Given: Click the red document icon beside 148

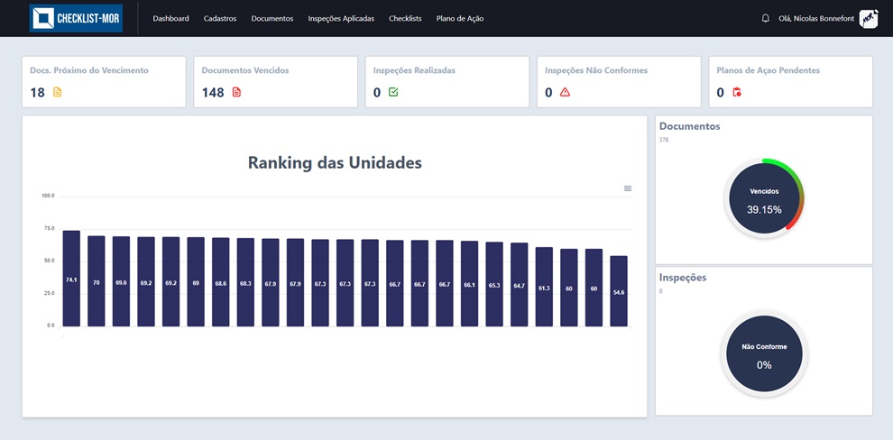Looking at the screenshot, I should [x=236, y=92].
